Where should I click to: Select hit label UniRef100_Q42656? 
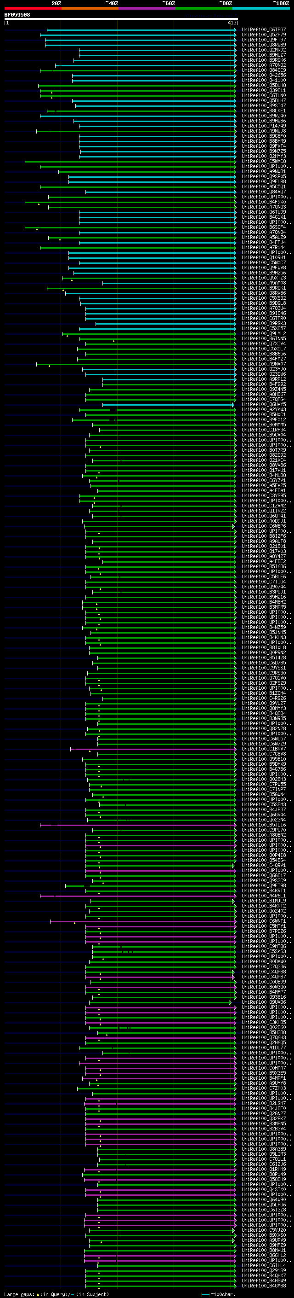tap(263, 75)
